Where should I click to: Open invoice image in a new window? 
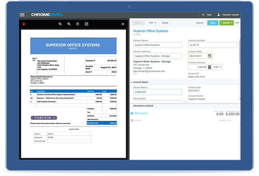click(86, 24)
